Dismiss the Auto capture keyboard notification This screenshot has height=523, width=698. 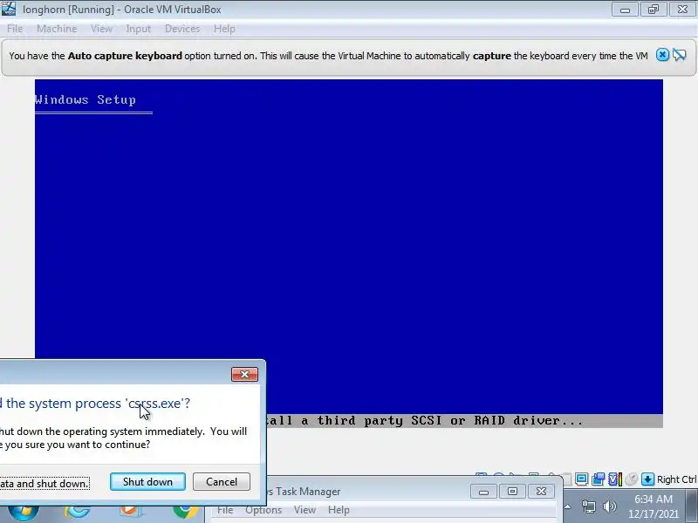662,55
